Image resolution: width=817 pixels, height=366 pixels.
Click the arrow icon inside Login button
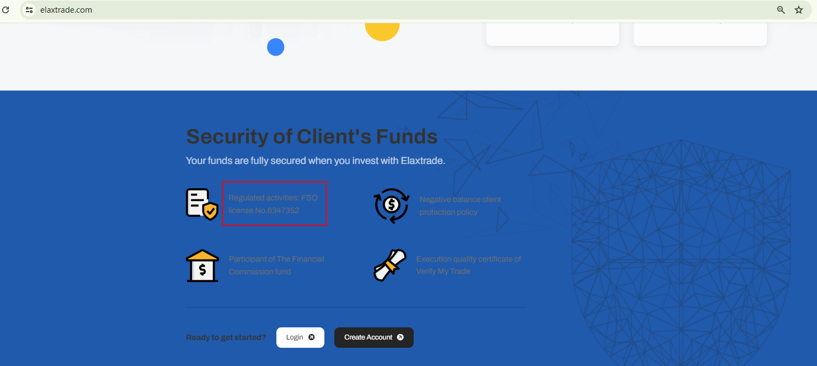(312, 337)
